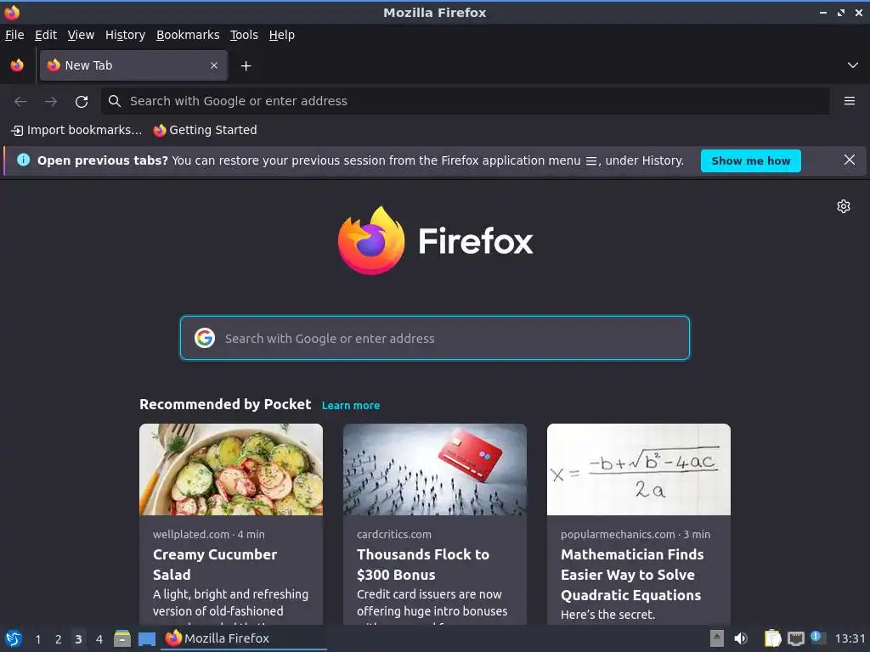Maximize the Mozilla Firefox window
This screenshot has width=870, height=652.
[x=841, y=12]
